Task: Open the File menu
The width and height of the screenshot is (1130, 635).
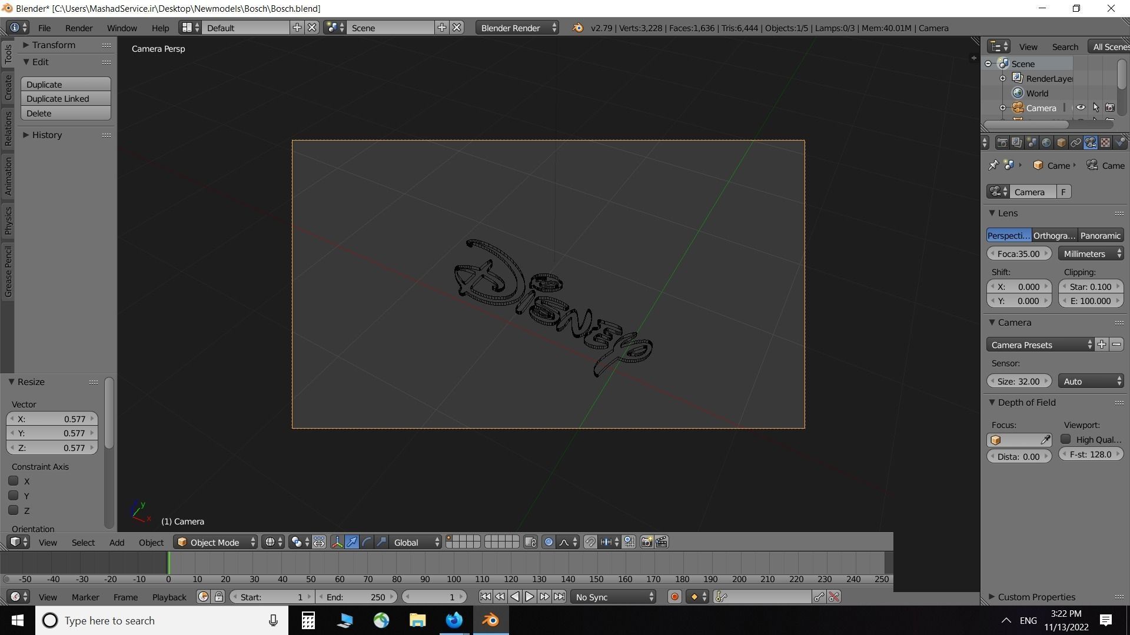Action: click(x=44, y=28)
